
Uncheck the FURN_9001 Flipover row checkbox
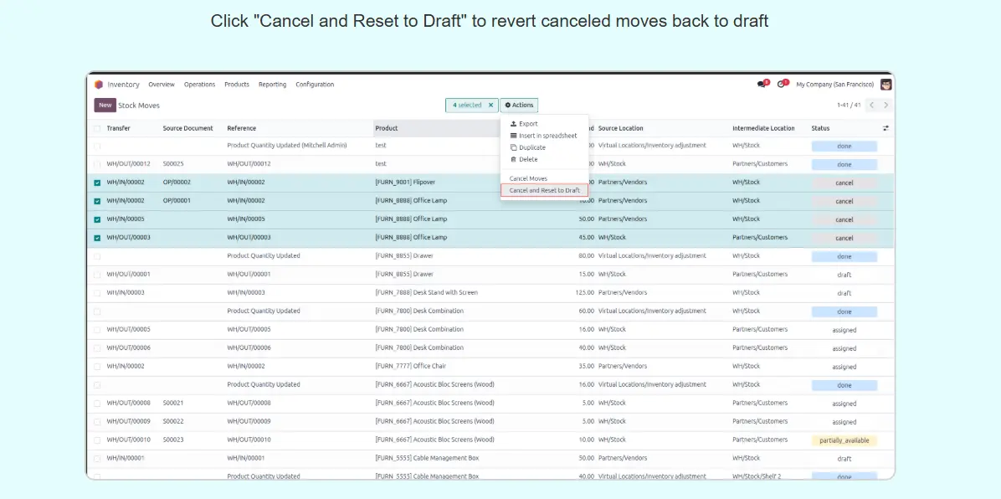tap(97, 183)
